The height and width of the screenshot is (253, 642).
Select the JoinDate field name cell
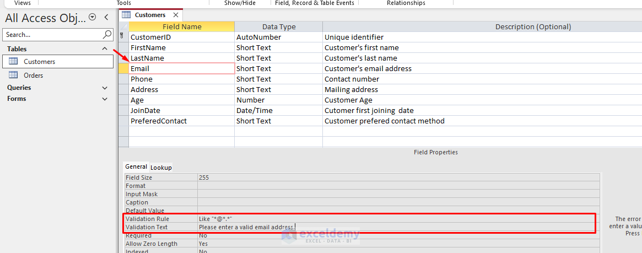[182, 111]
